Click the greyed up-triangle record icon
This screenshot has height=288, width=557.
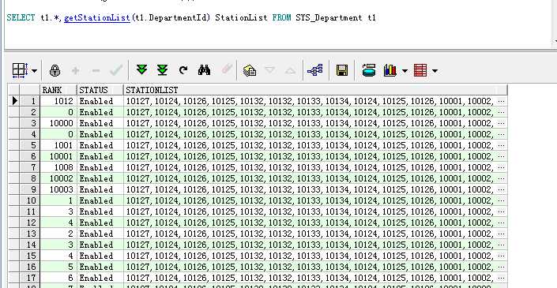[x=290, y=70]
